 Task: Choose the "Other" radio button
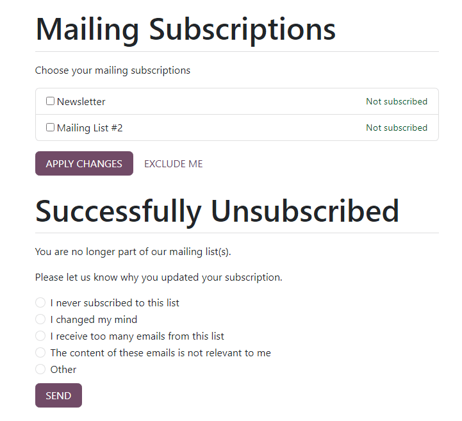40,369
